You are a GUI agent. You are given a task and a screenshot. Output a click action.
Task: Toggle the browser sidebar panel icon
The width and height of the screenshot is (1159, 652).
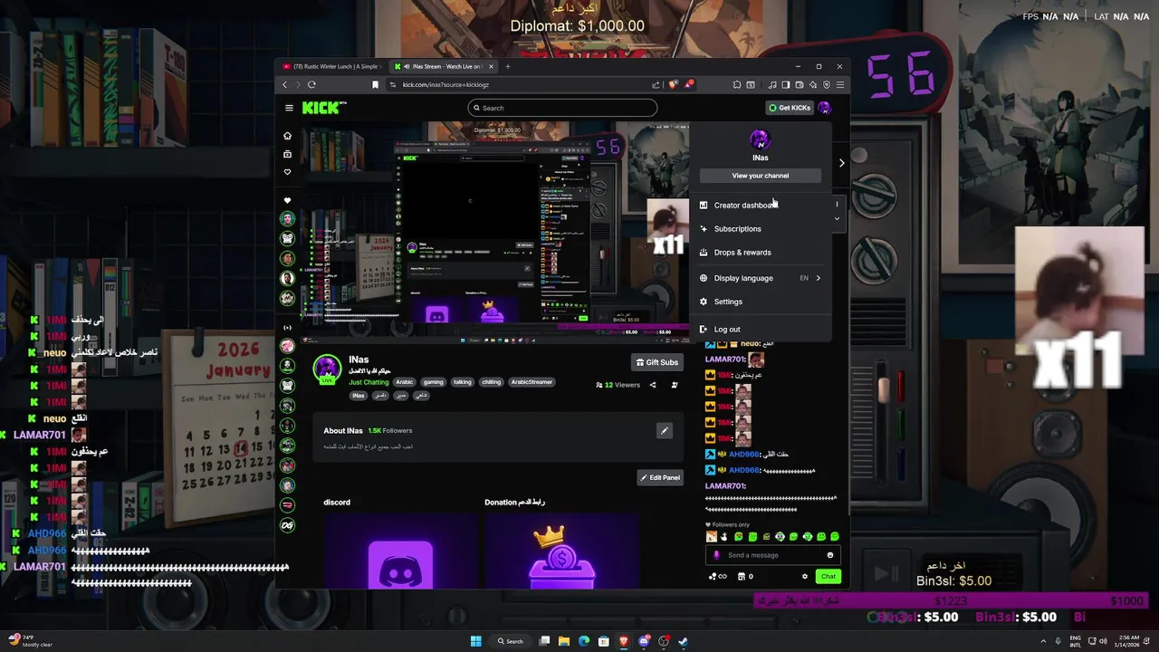pyautogui.click(x=785, y=84)
